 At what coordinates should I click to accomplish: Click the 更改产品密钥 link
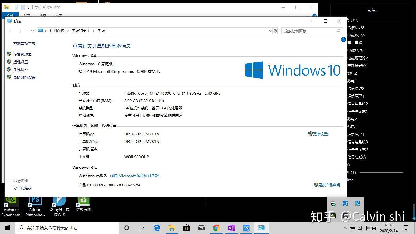(329, 185)
